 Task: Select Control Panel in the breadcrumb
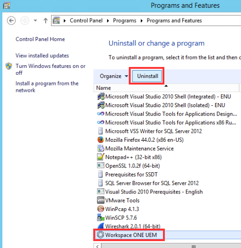pos(86,21)
